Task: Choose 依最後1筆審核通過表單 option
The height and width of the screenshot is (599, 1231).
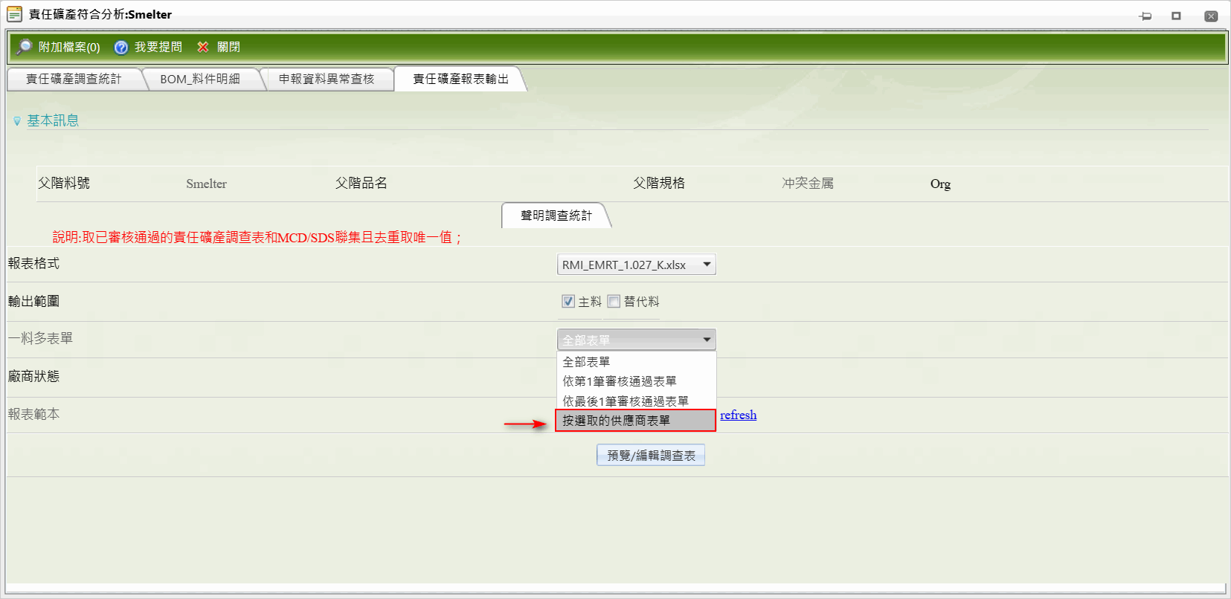Action: (x=637, y=401)
